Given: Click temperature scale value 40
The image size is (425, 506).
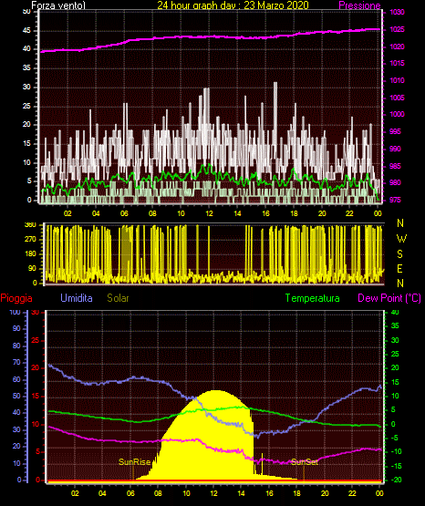Looking at the screenshot, I should (395, 312).
